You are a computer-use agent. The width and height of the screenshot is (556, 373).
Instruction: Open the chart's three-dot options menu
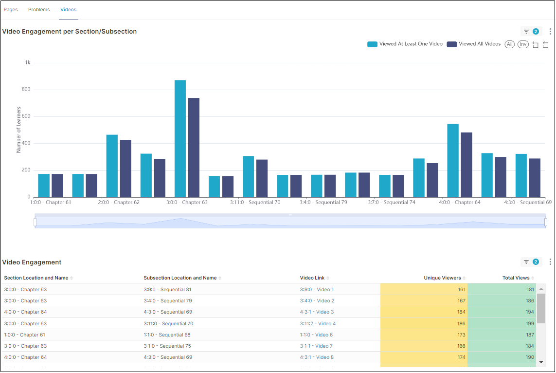click(x=550, y=32)
